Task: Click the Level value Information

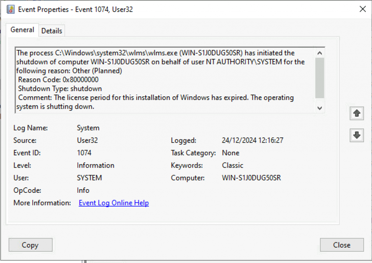Action: [96, 166]
